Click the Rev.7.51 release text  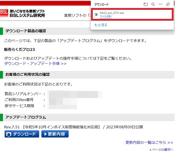click(73, 127)
